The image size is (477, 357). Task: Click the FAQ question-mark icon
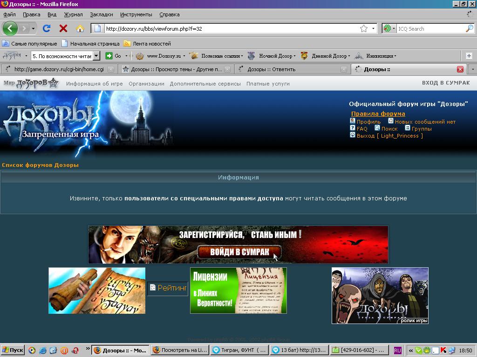pyautogui.click(x=353, y=128)
